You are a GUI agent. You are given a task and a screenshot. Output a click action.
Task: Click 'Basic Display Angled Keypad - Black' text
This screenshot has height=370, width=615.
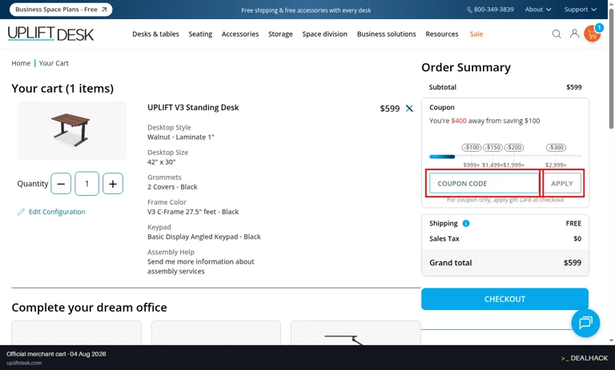click(204, 237)
